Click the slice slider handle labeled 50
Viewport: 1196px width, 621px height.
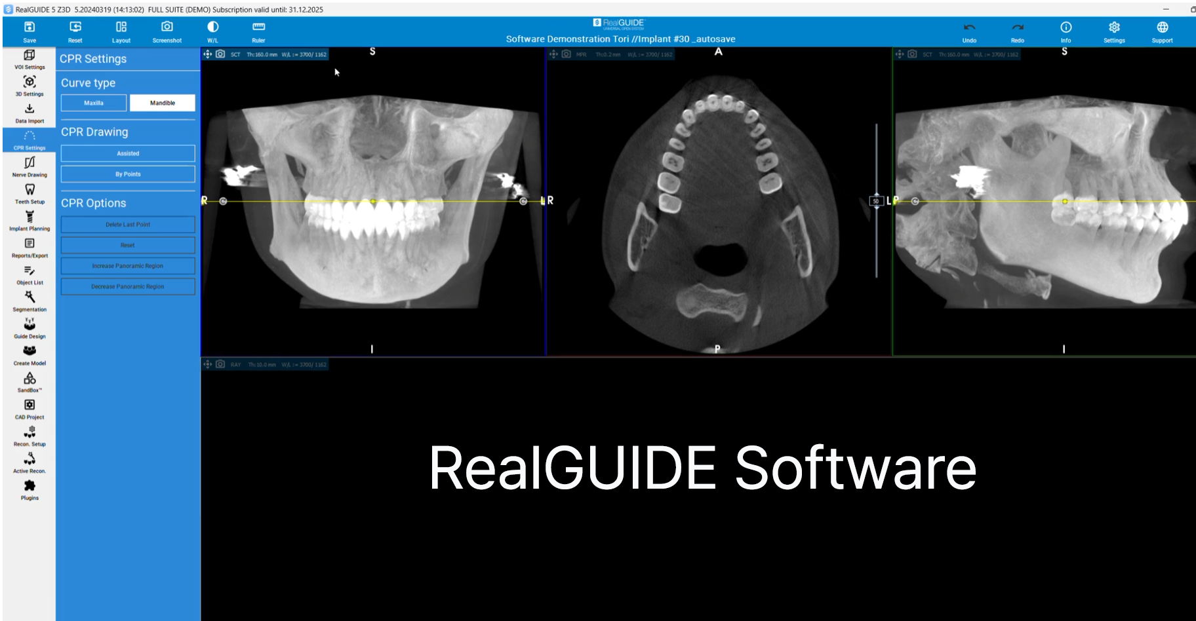coord(876,201)
